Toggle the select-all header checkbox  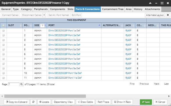(x=4, y=25)
